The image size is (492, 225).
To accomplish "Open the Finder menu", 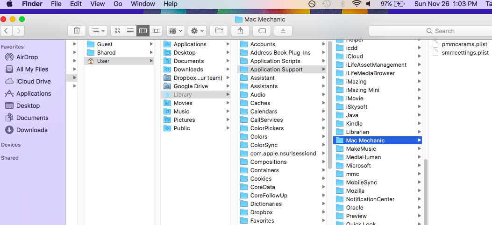I will click(x=32, y=4).
